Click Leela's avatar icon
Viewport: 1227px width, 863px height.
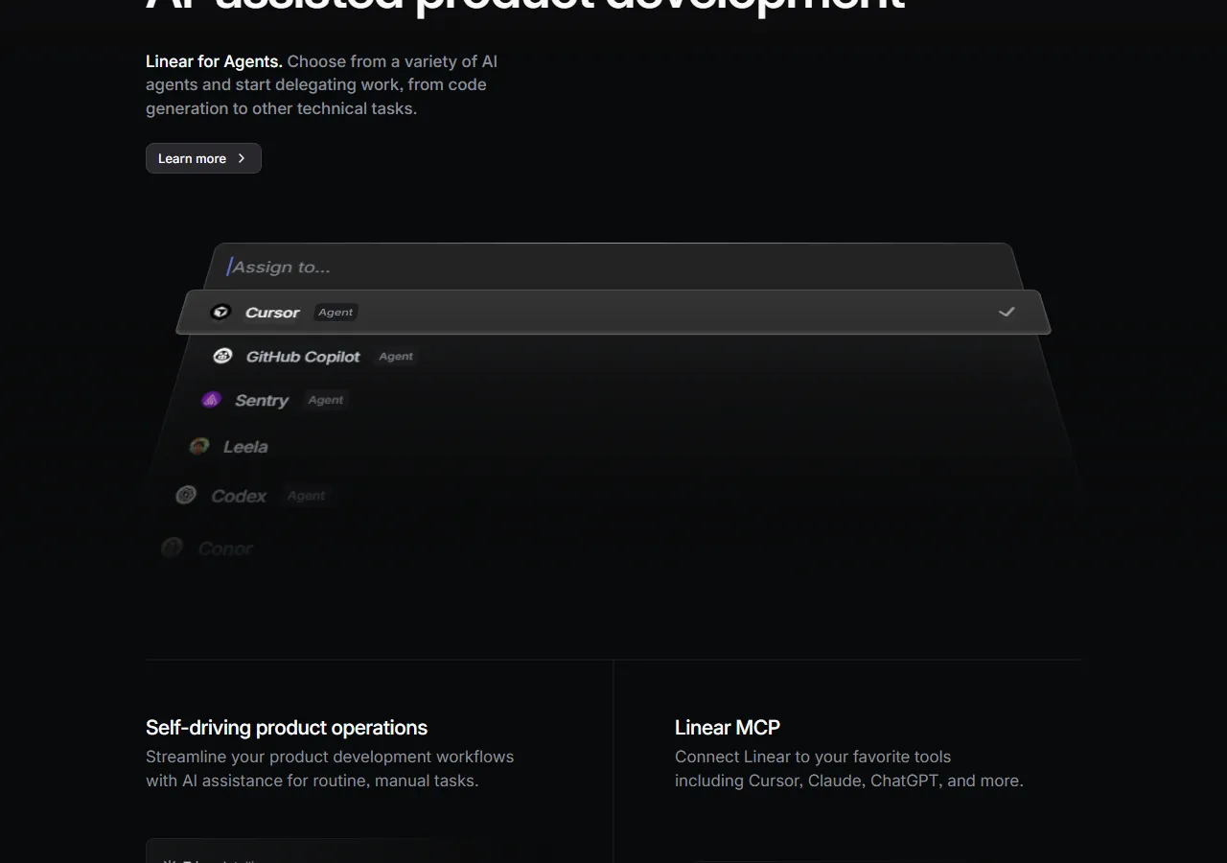tap(198, 445)
